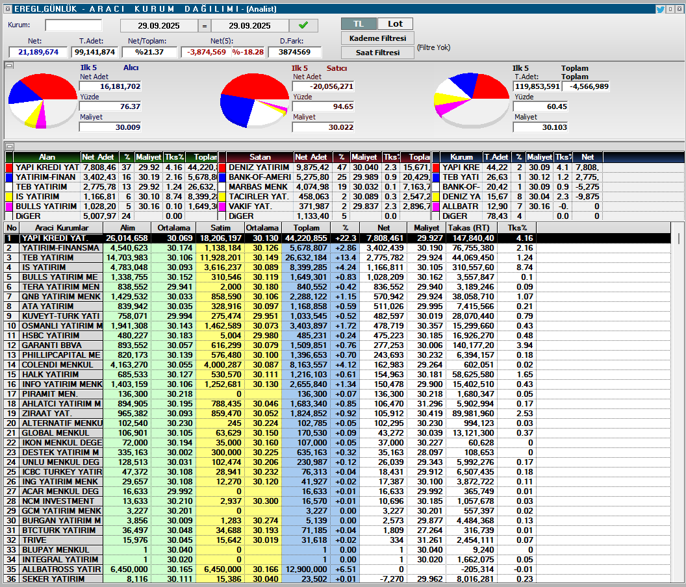
Task: Click T.Adet value 99,141,874 field
Action: (95, 52)
